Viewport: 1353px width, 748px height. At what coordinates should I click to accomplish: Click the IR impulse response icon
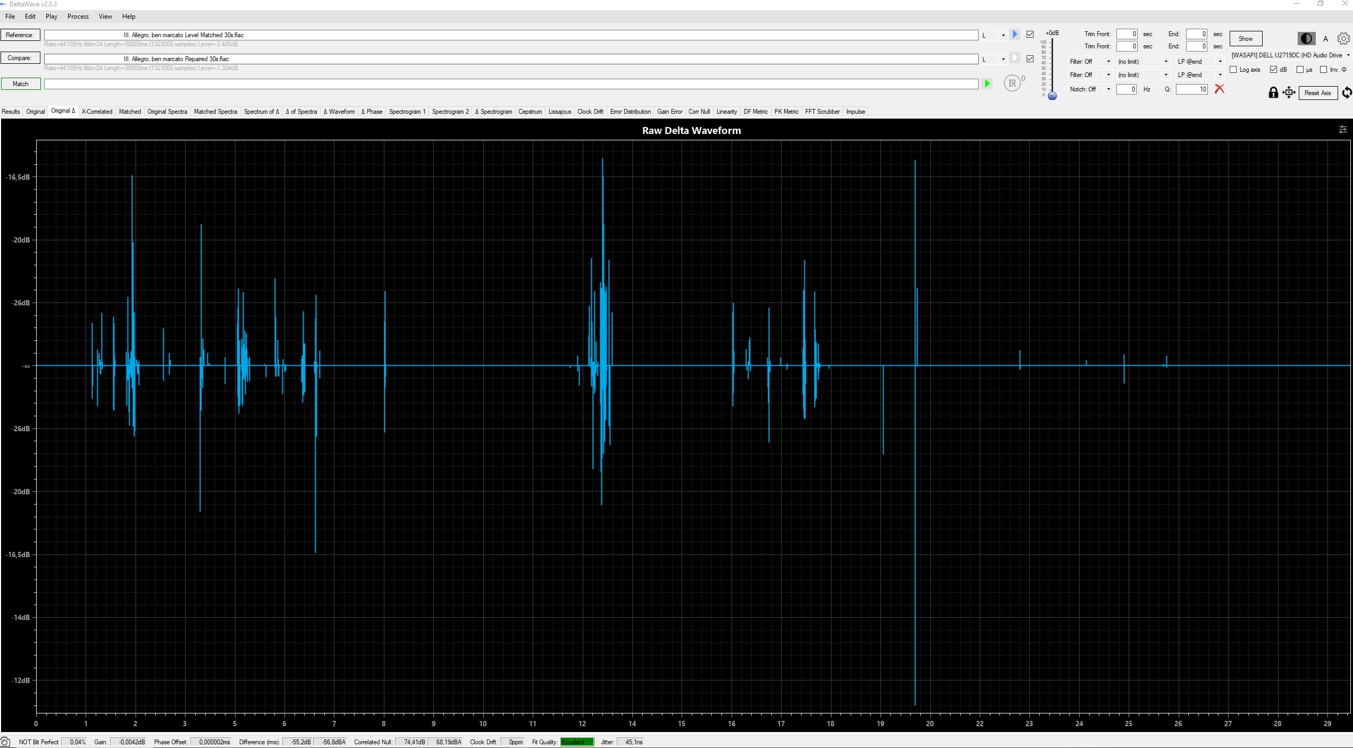pyautogui.click(x=1012, y=83)
